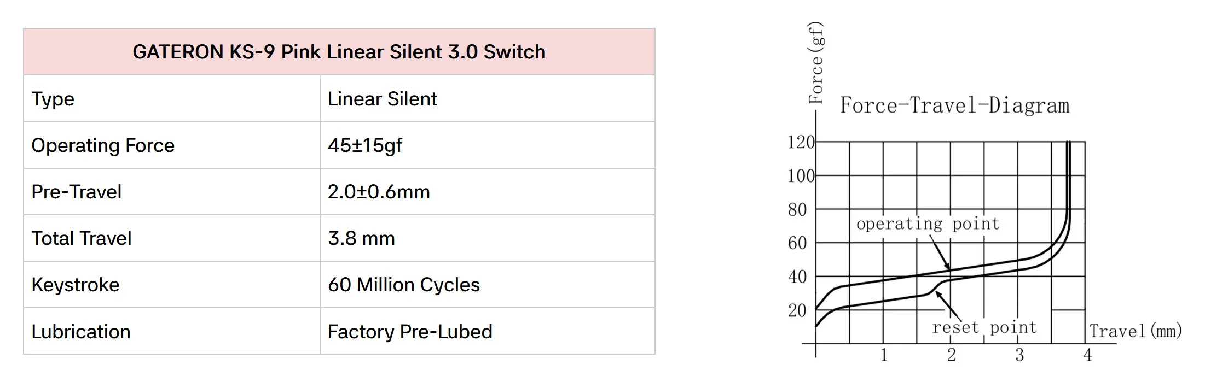Click the 2.0±0.6mm value
This screenshot has width=1205, height=388.
point(379,192)
